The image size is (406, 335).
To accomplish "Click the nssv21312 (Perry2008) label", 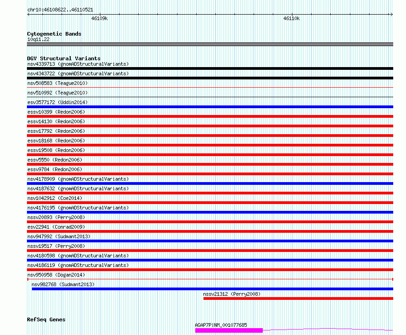I will click(x=232, y=294).
